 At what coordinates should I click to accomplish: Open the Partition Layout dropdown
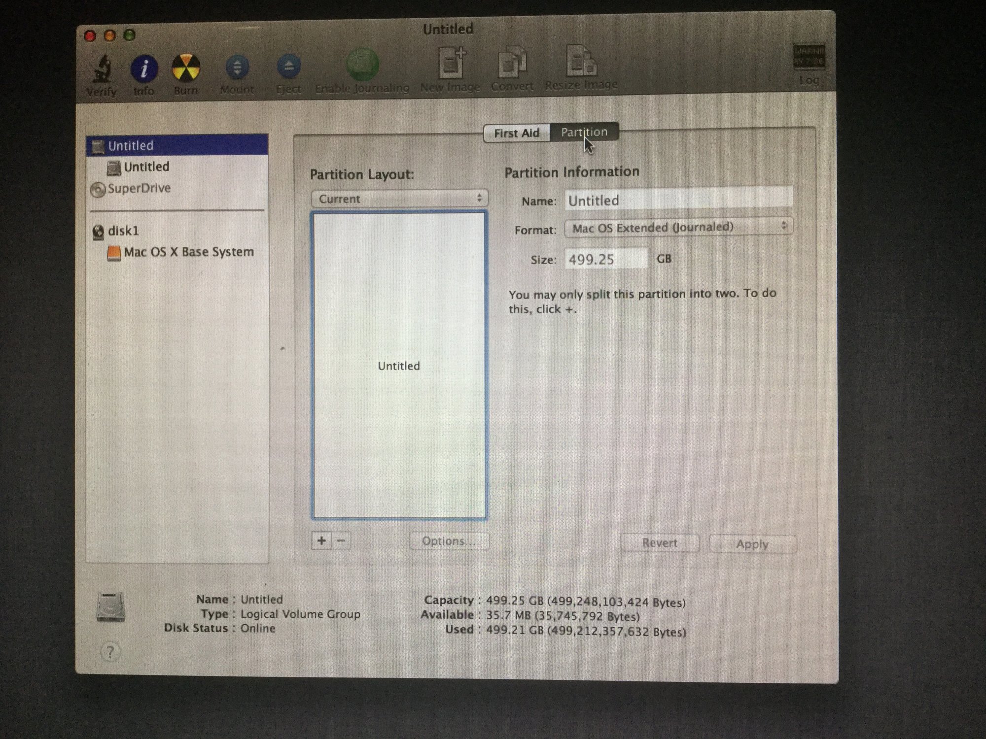click(x=399, y=199)
